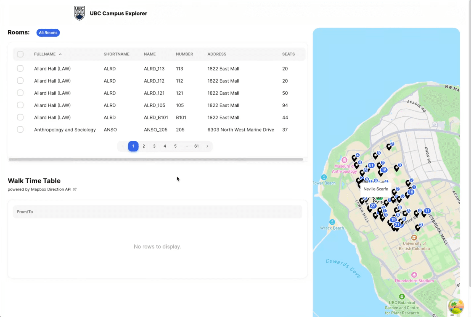Check the ALRD_B101 row checkbox
Image resolution: width=471 pixels, height=317 pixels.
tap(20, 117)
